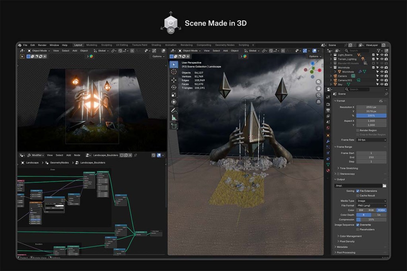Activate the Scale tool

pyautogui.click(x=173, y=95)
